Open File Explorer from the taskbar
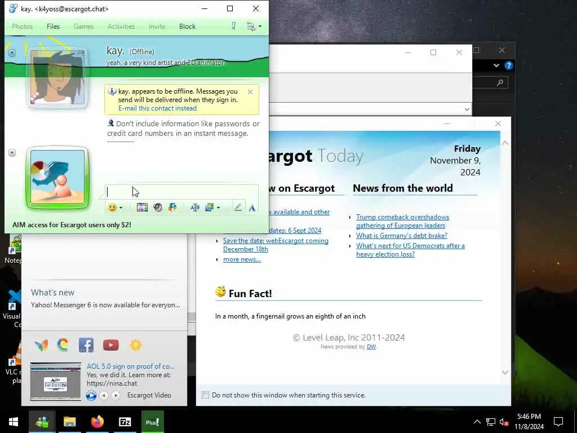The image size is (577, 433). pos(69,422)
